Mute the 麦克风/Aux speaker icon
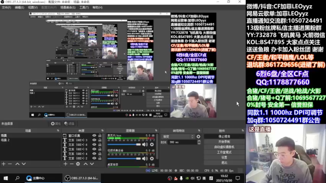326x183 pixels. (x=145, y=144)
